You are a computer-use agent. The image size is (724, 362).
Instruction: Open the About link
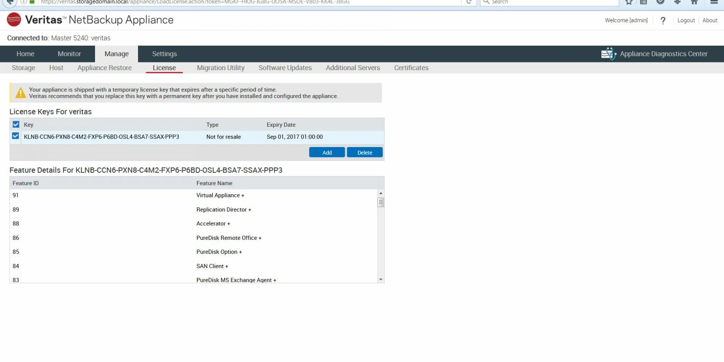pos(710,20)
